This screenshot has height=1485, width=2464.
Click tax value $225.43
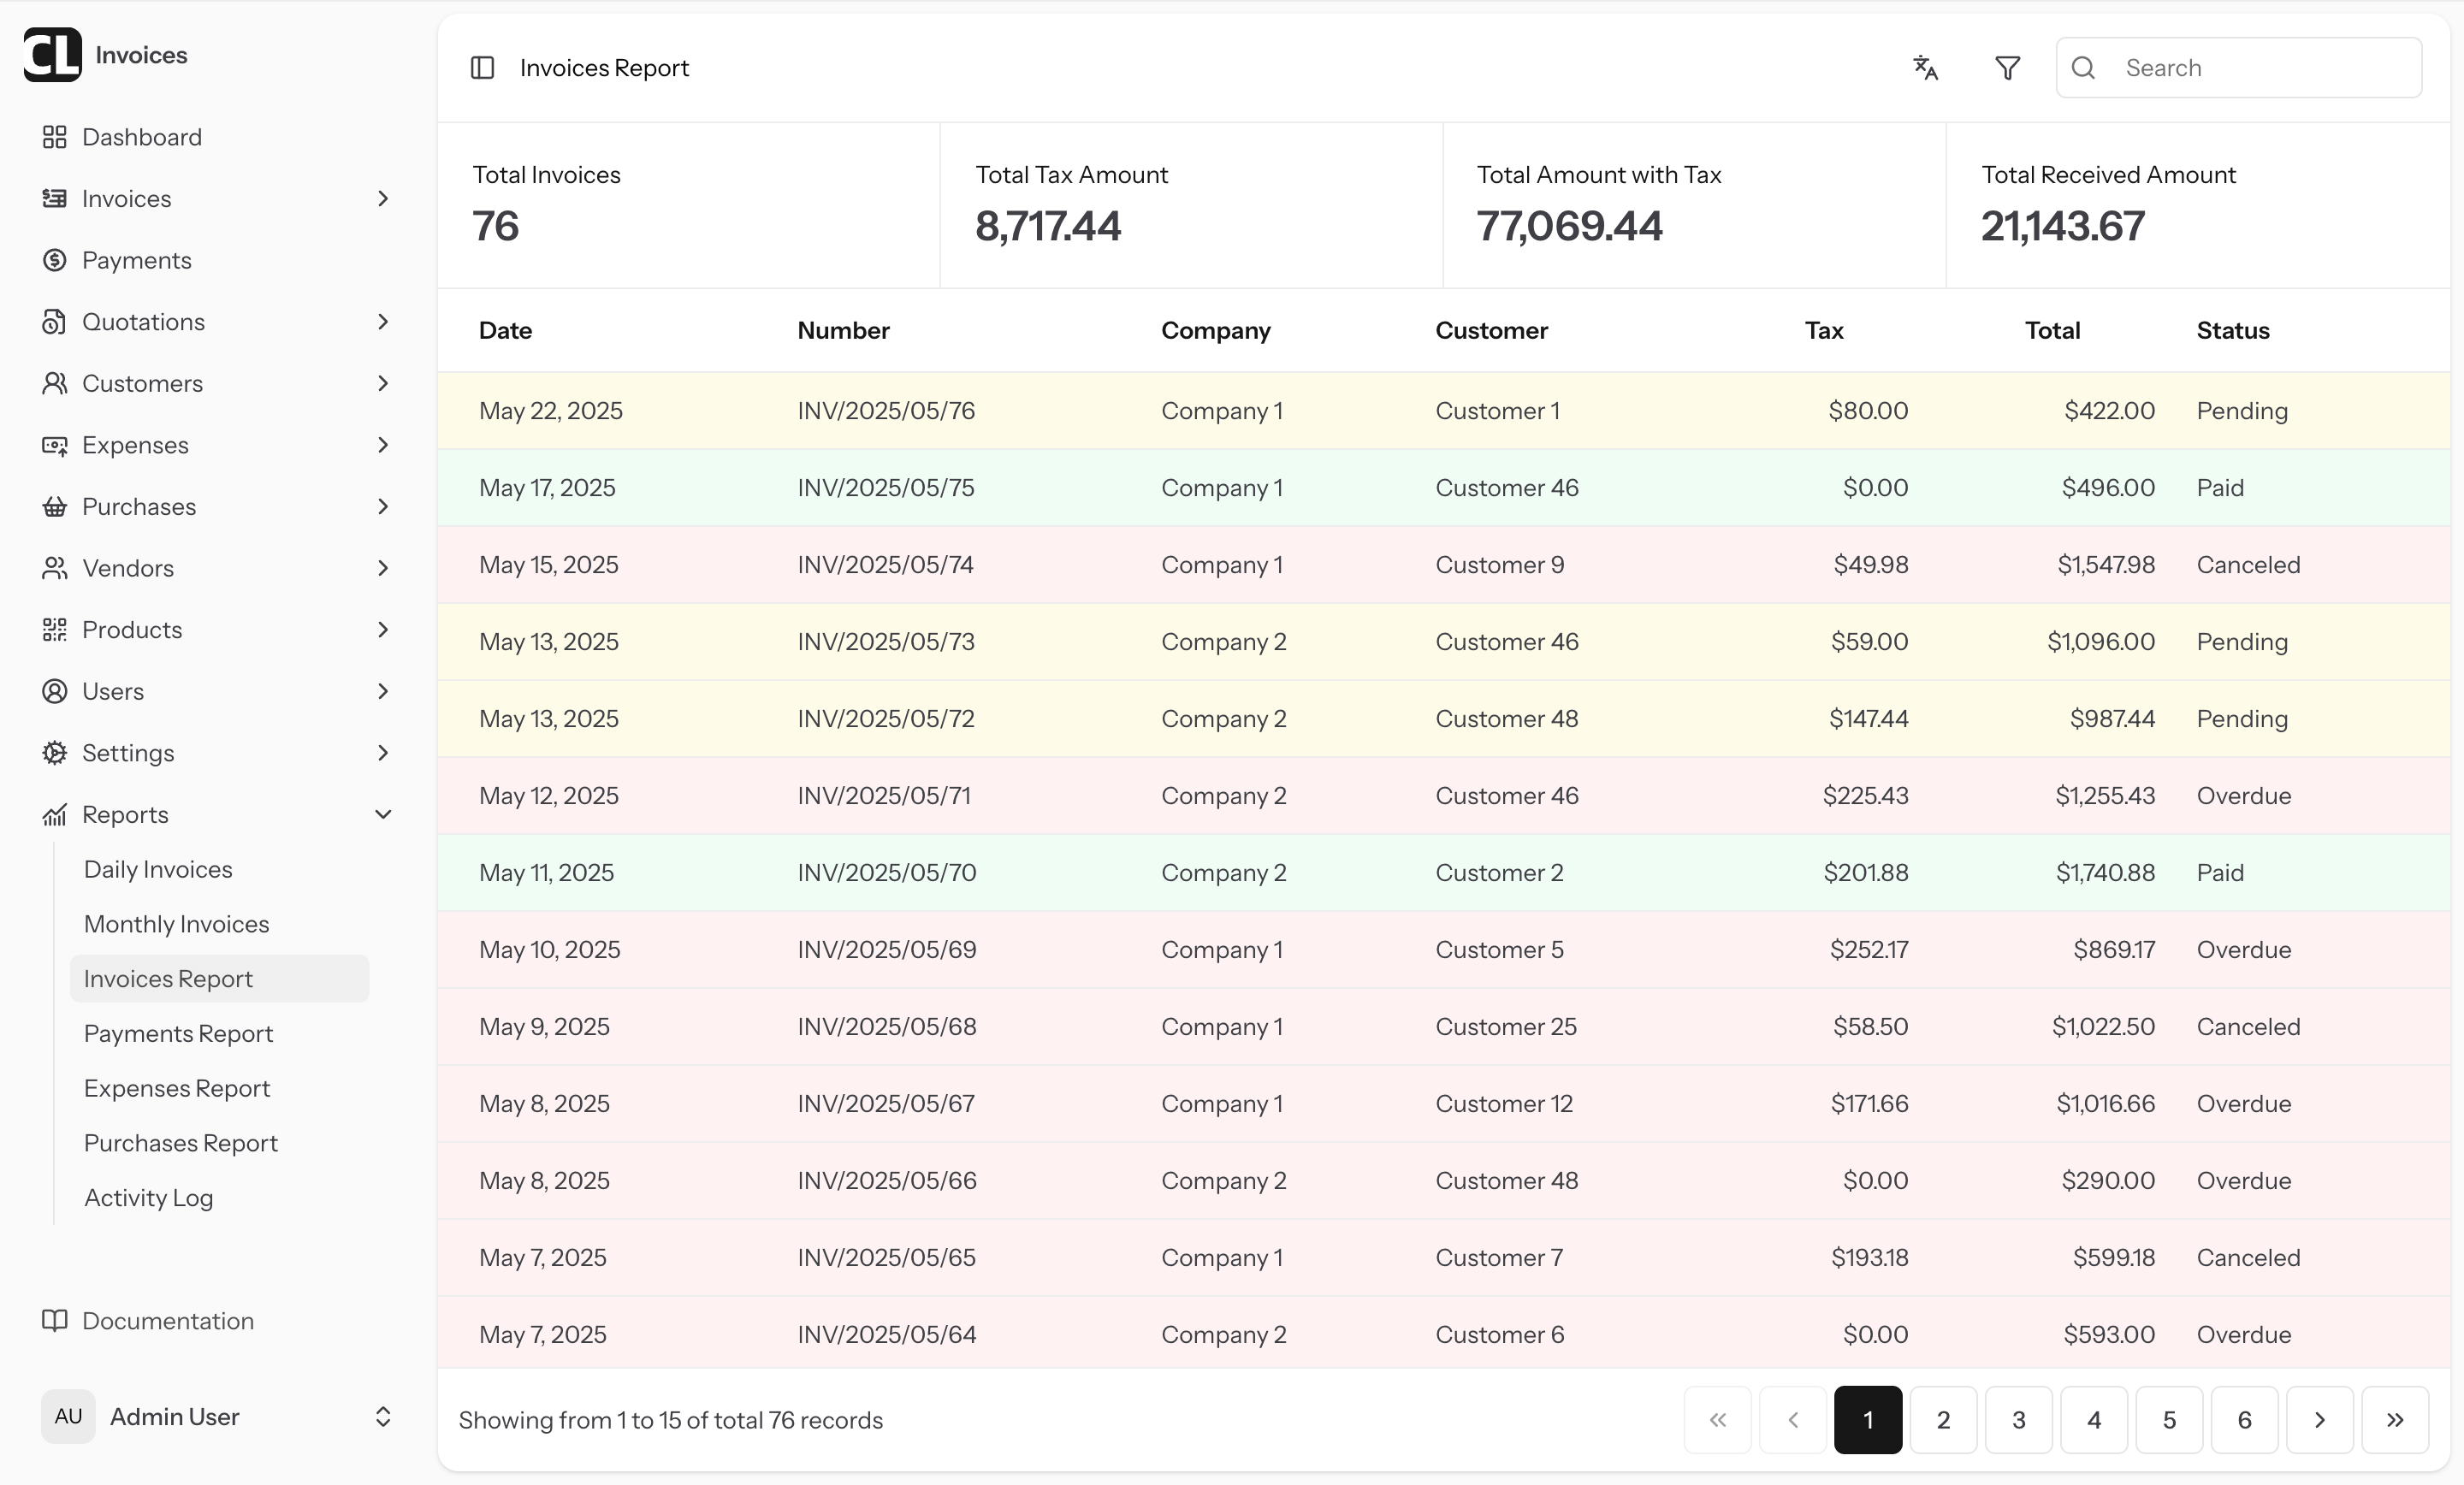[1865, 796]
